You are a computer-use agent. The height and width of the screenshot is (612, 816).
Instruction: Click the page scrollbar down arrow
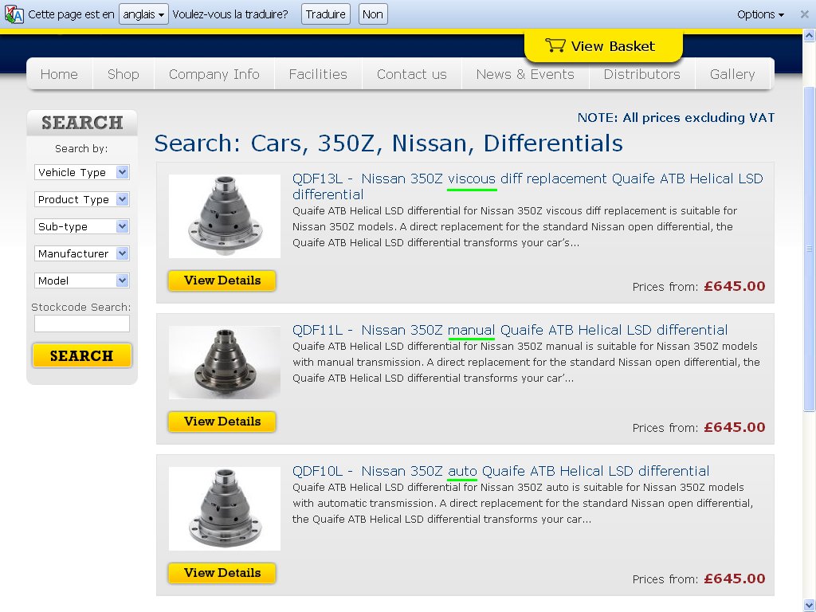click(x=810, y=606)
